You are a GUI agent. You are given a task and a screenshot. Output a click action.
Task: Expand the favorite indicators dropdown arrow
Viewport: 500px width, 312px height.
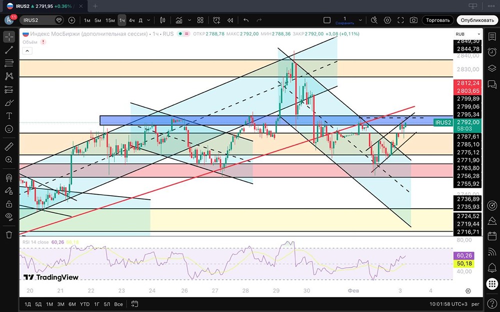pyautogui.click(x=189, y=20)
